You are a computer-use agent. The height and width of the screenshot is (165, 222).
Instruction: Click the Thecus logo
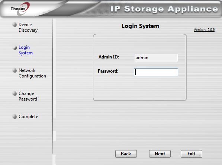[20, 9]
